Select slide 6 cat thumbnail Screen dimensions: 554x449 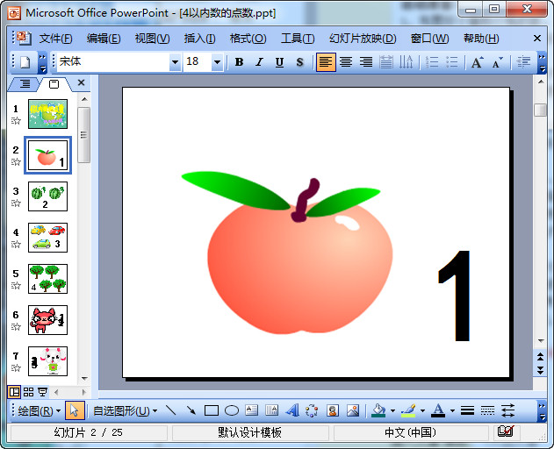[x=47, y=320]
